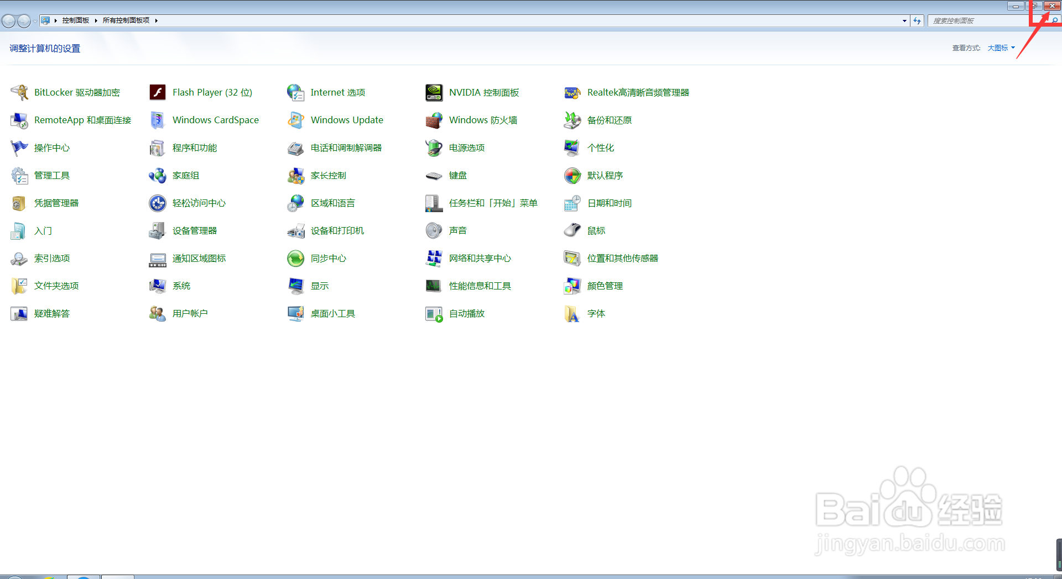1062x579 pixels.
Task: Open 操作中心 flag icon
Action: point(19,148)
